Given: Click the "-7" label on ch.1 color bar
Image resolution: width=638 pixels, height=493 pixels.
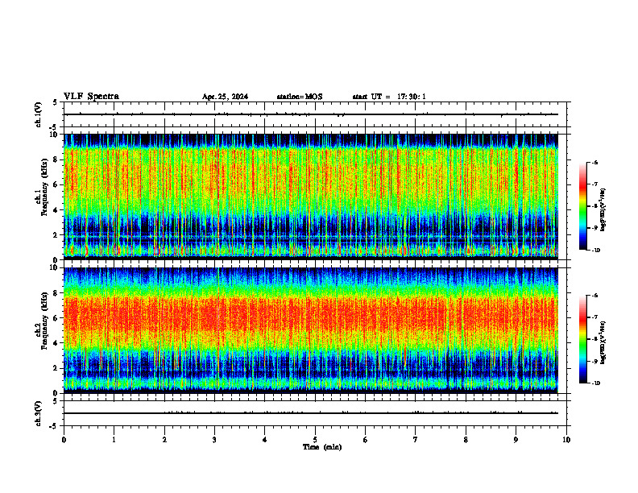Looking at the screenshot, I should click(x=594, y=184).
